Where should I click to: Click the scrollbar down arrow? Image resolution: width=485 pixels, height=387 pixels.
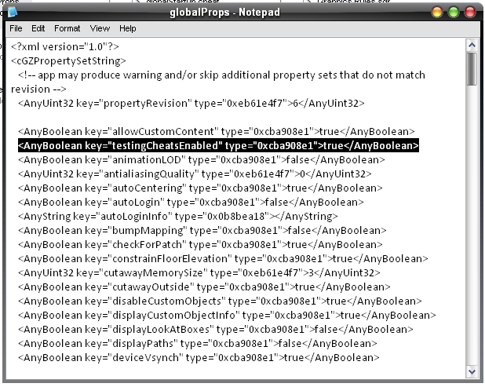(472, 371)
